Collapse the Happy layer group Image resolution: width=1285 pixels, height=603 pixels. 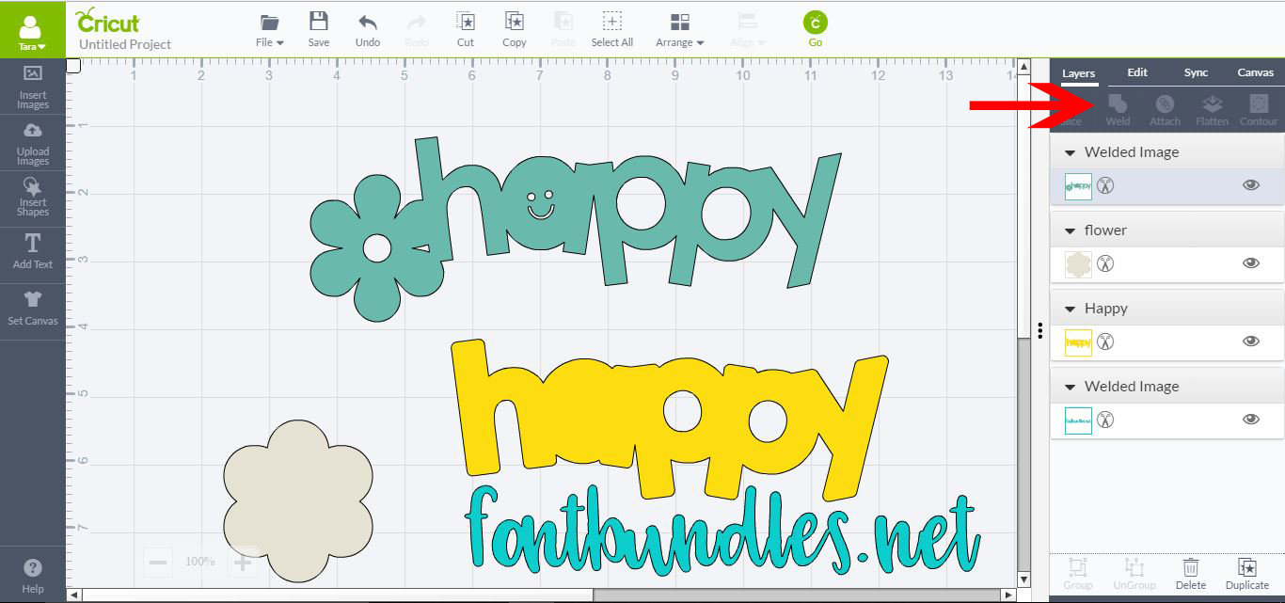[x=1070, y=309]
